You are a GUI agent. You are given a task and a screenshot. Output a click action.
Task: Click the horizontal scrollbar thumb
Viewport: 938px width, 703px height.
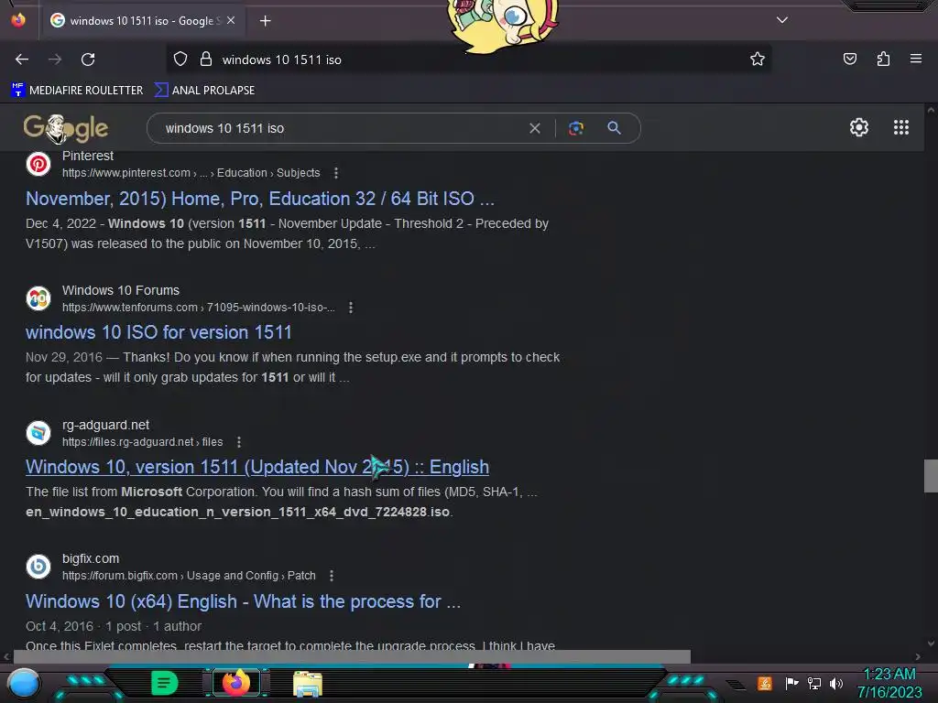(x=352, y=656)
